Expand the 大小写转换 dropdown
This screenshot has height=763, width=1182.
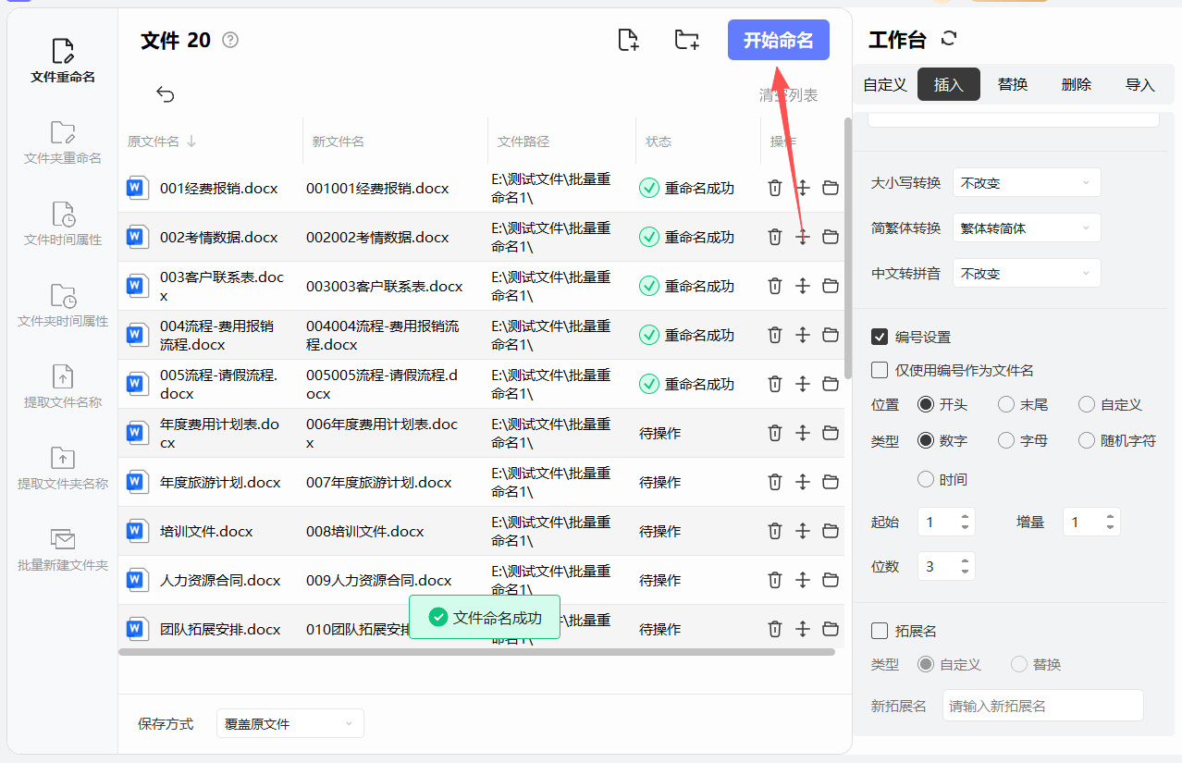[x=1027, y=183]
